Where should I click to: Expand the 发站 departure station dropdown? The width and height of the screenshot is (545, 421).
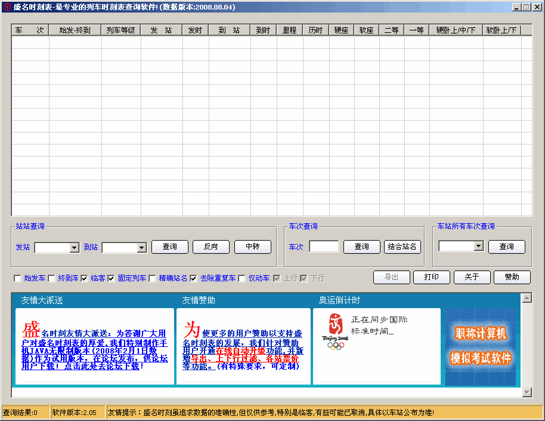point(75,247)
